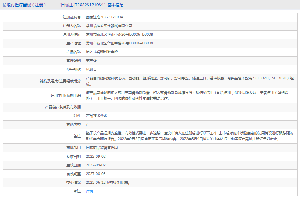Click the 注册证编号 row label
This screenshot has height=199, width=300.
[71, 17]
